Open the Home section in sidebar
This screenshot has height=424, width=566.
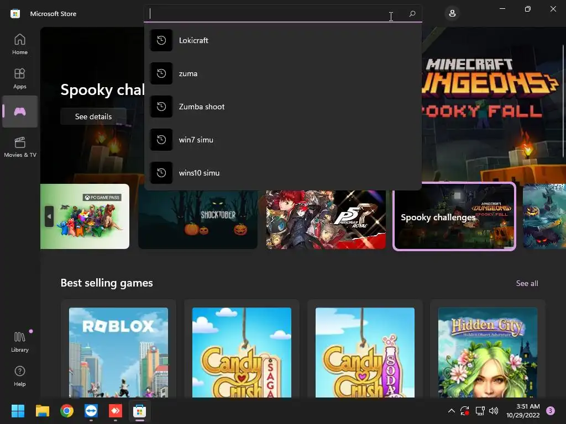pyautogui.click(x=20, y=44)
